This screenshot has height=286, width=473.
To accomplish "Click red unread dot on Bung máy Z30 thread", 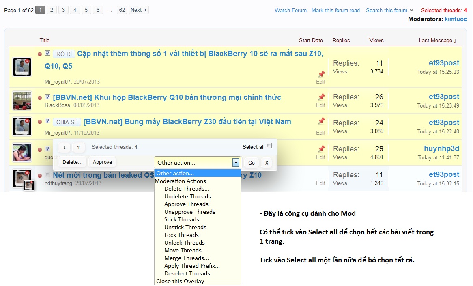I will pos(39,122).
